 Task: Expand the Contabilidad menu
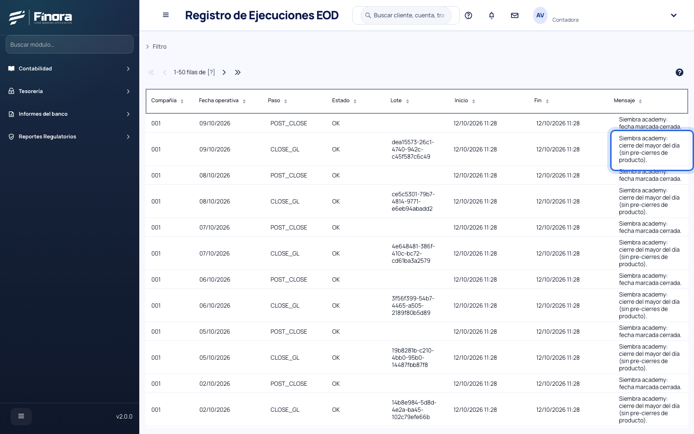(69, 68)
